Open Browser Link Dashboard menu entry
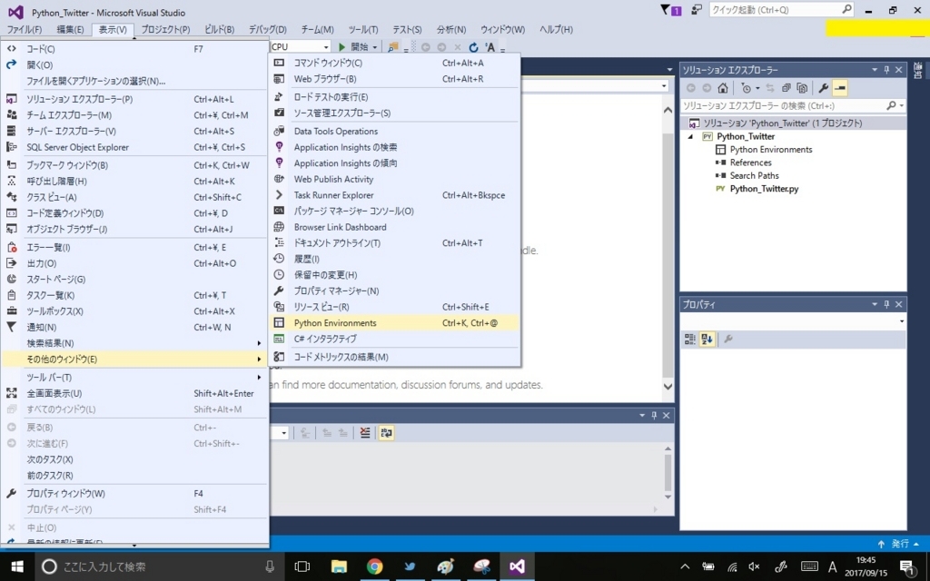This screenshot has width=930, height=581. [395, 227]
